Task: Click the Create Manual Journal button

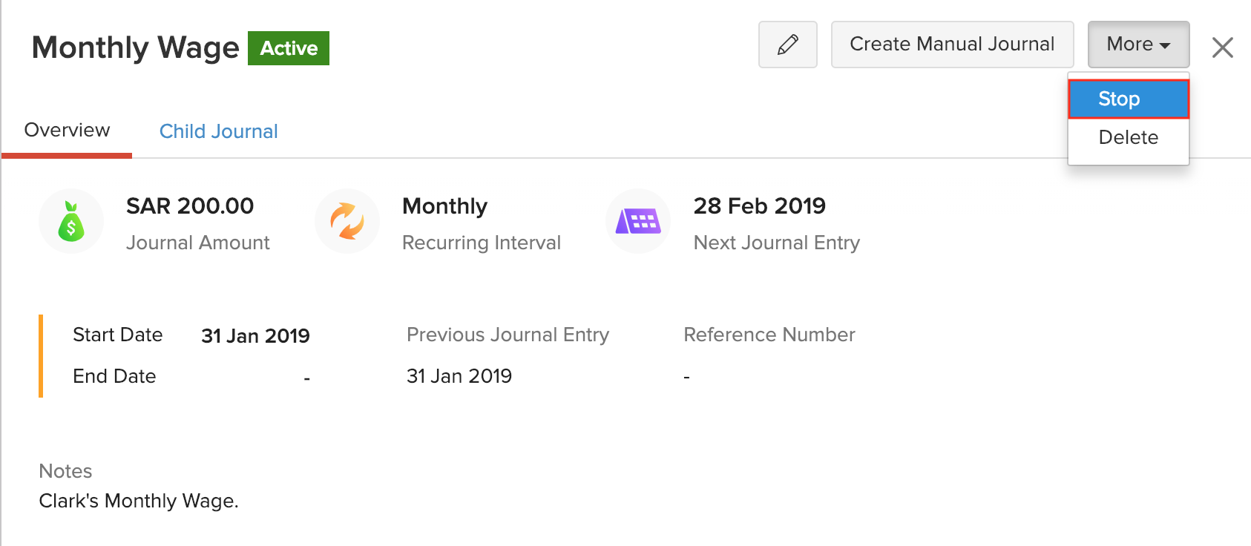Action: coord(952,45)
